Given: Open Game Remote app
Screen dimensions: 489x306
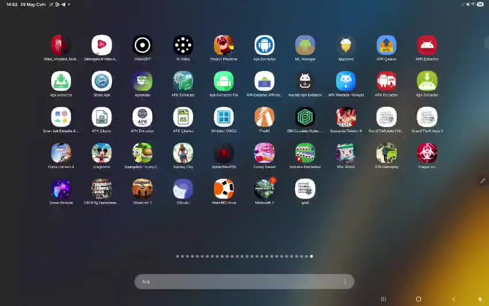Looking at the screenshot, I should coord(61,189).
